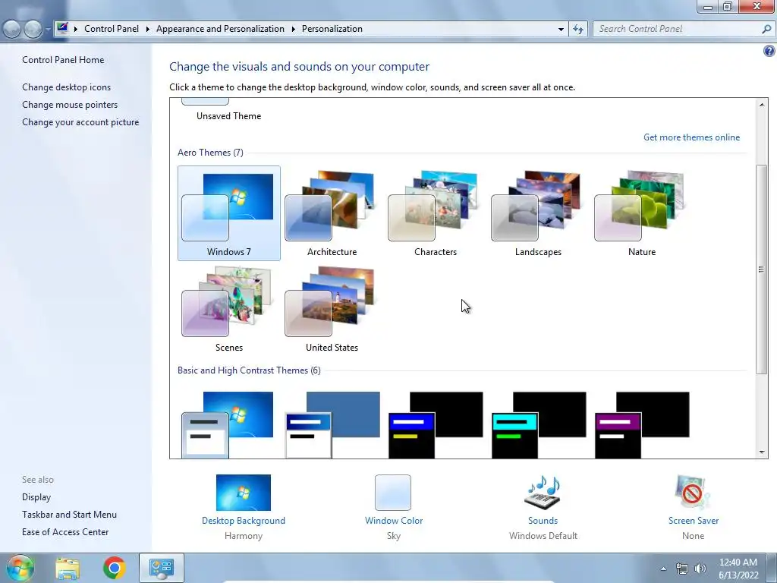777x583 pixels.
Task: Pick the high contrast theme with blue title bar
Action: tap(436, 425)
